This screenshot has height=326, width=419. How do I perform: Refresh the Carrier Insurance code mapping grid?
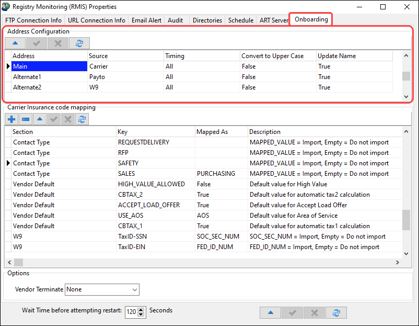(82, 119)
